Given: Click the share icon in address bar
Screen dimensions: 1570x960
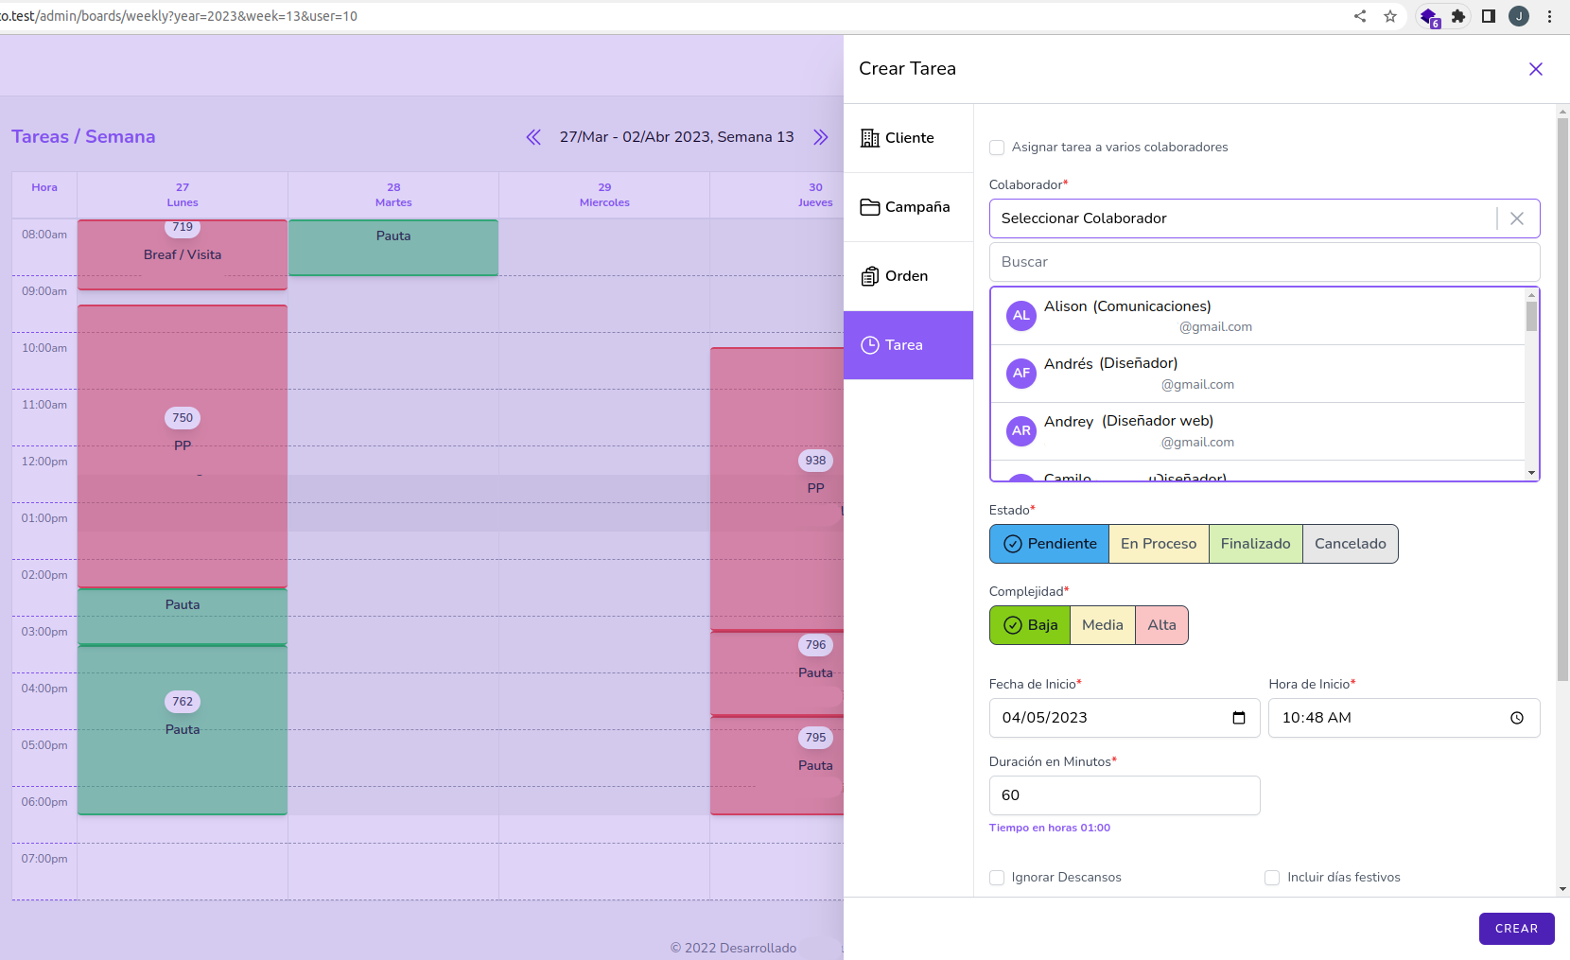Looking at the screenshot, I should (1359, 16).
